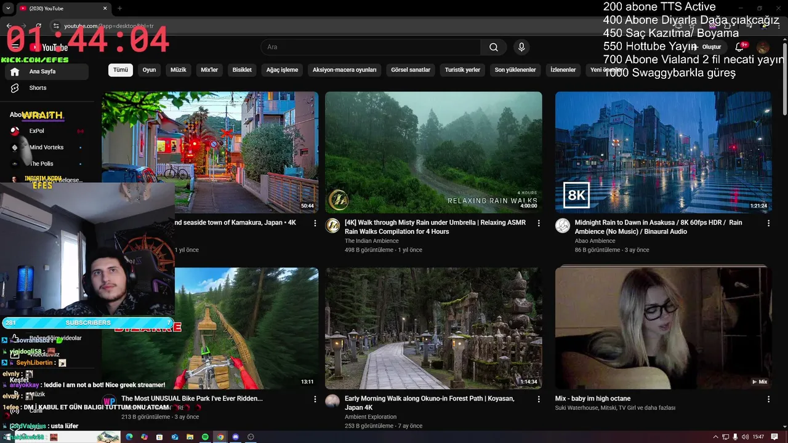This screenshot has width=788, height=443.
Task: Open the Windows notification center icon
Action: 775,437
